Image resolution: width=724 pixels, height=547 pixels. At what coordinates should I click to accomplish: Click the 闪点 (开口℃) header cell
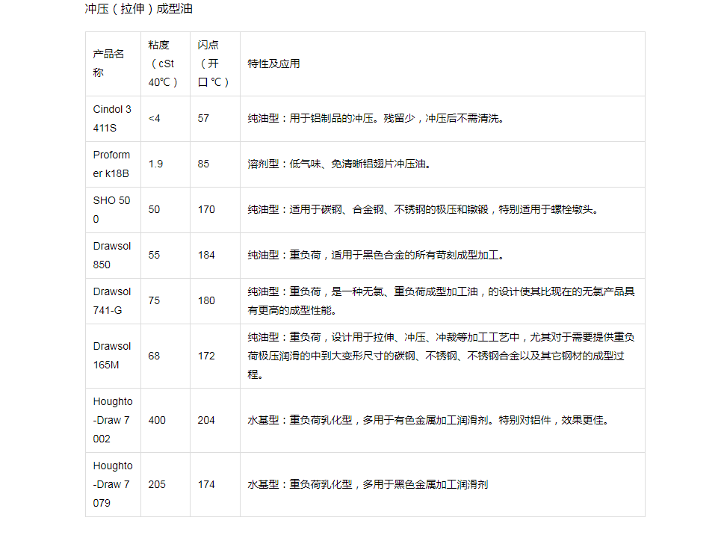213,64
